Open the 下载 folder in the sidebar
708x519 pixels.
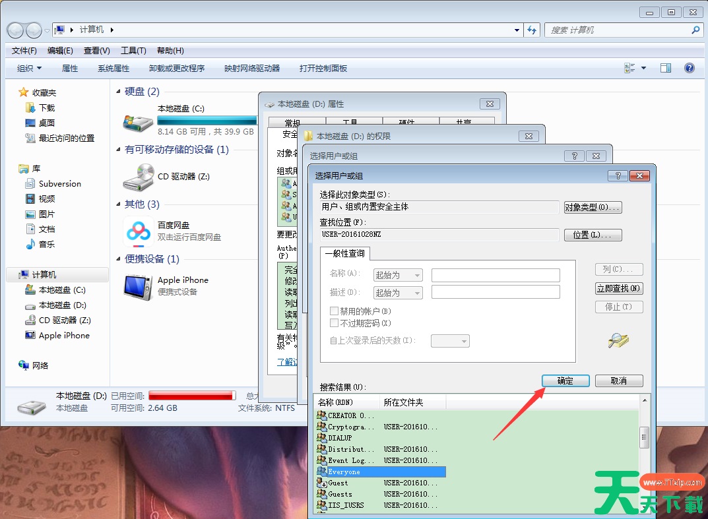coord(40,108)
